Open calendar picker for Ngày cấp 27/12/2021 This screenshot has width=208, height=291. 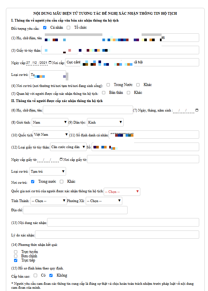(50, 62)
